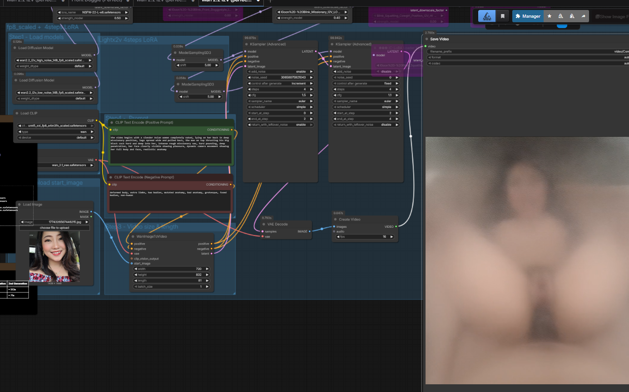Collapse the Create Video node via its title dot
The height and width of the screenshot is (392, 629).
pos(335,220)
